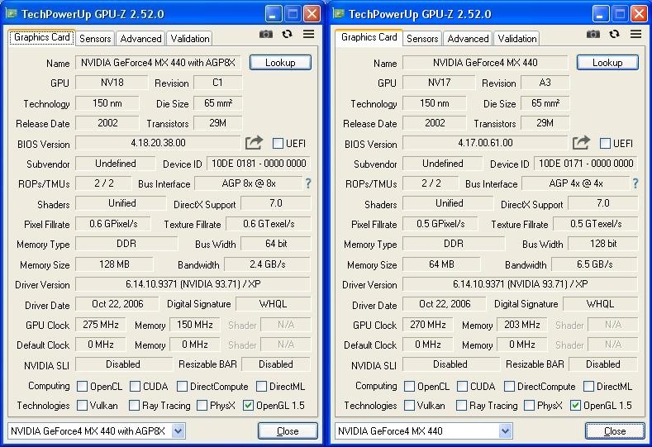Click the Device ID field 10DE 0171 - 0000 0000
The image size is (652, 447).
[586, 163]
